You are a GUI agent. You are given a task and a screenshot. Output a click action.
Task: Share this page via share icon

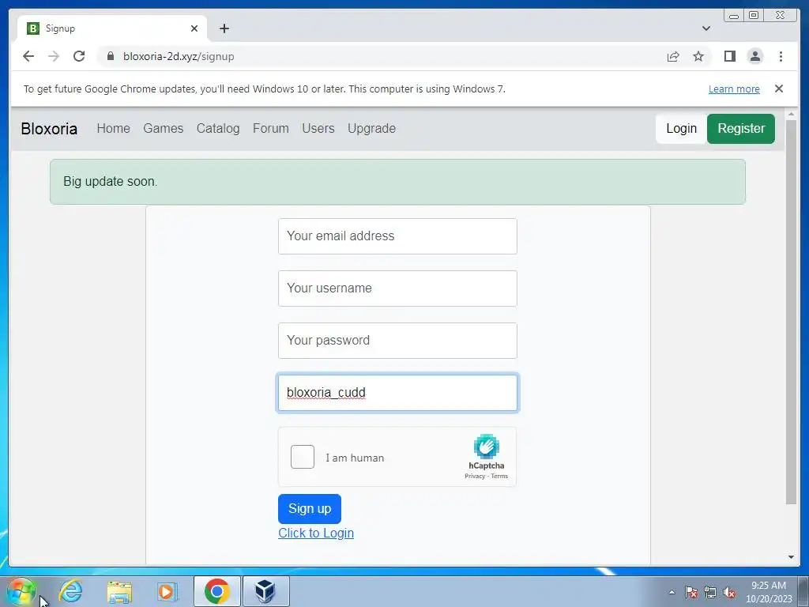(x=673, y=56)
